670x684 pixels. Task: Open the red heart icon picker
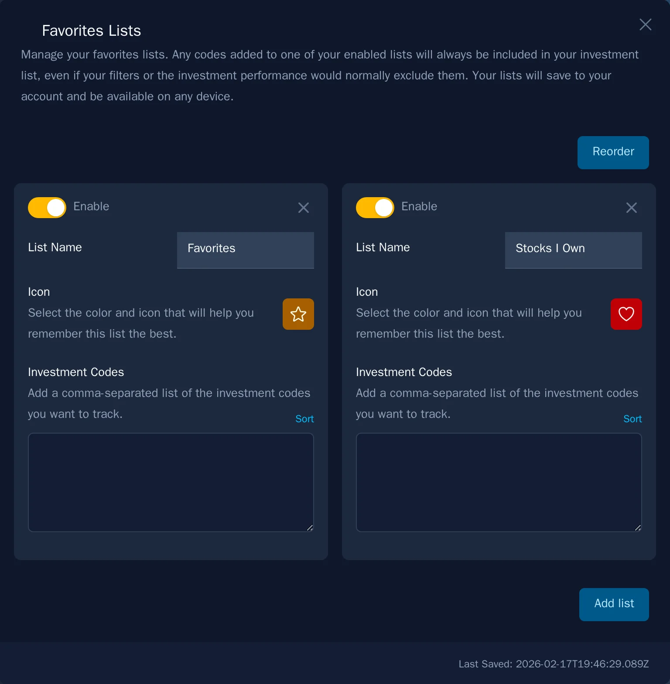pyautogui.click(x=626, y=314)
